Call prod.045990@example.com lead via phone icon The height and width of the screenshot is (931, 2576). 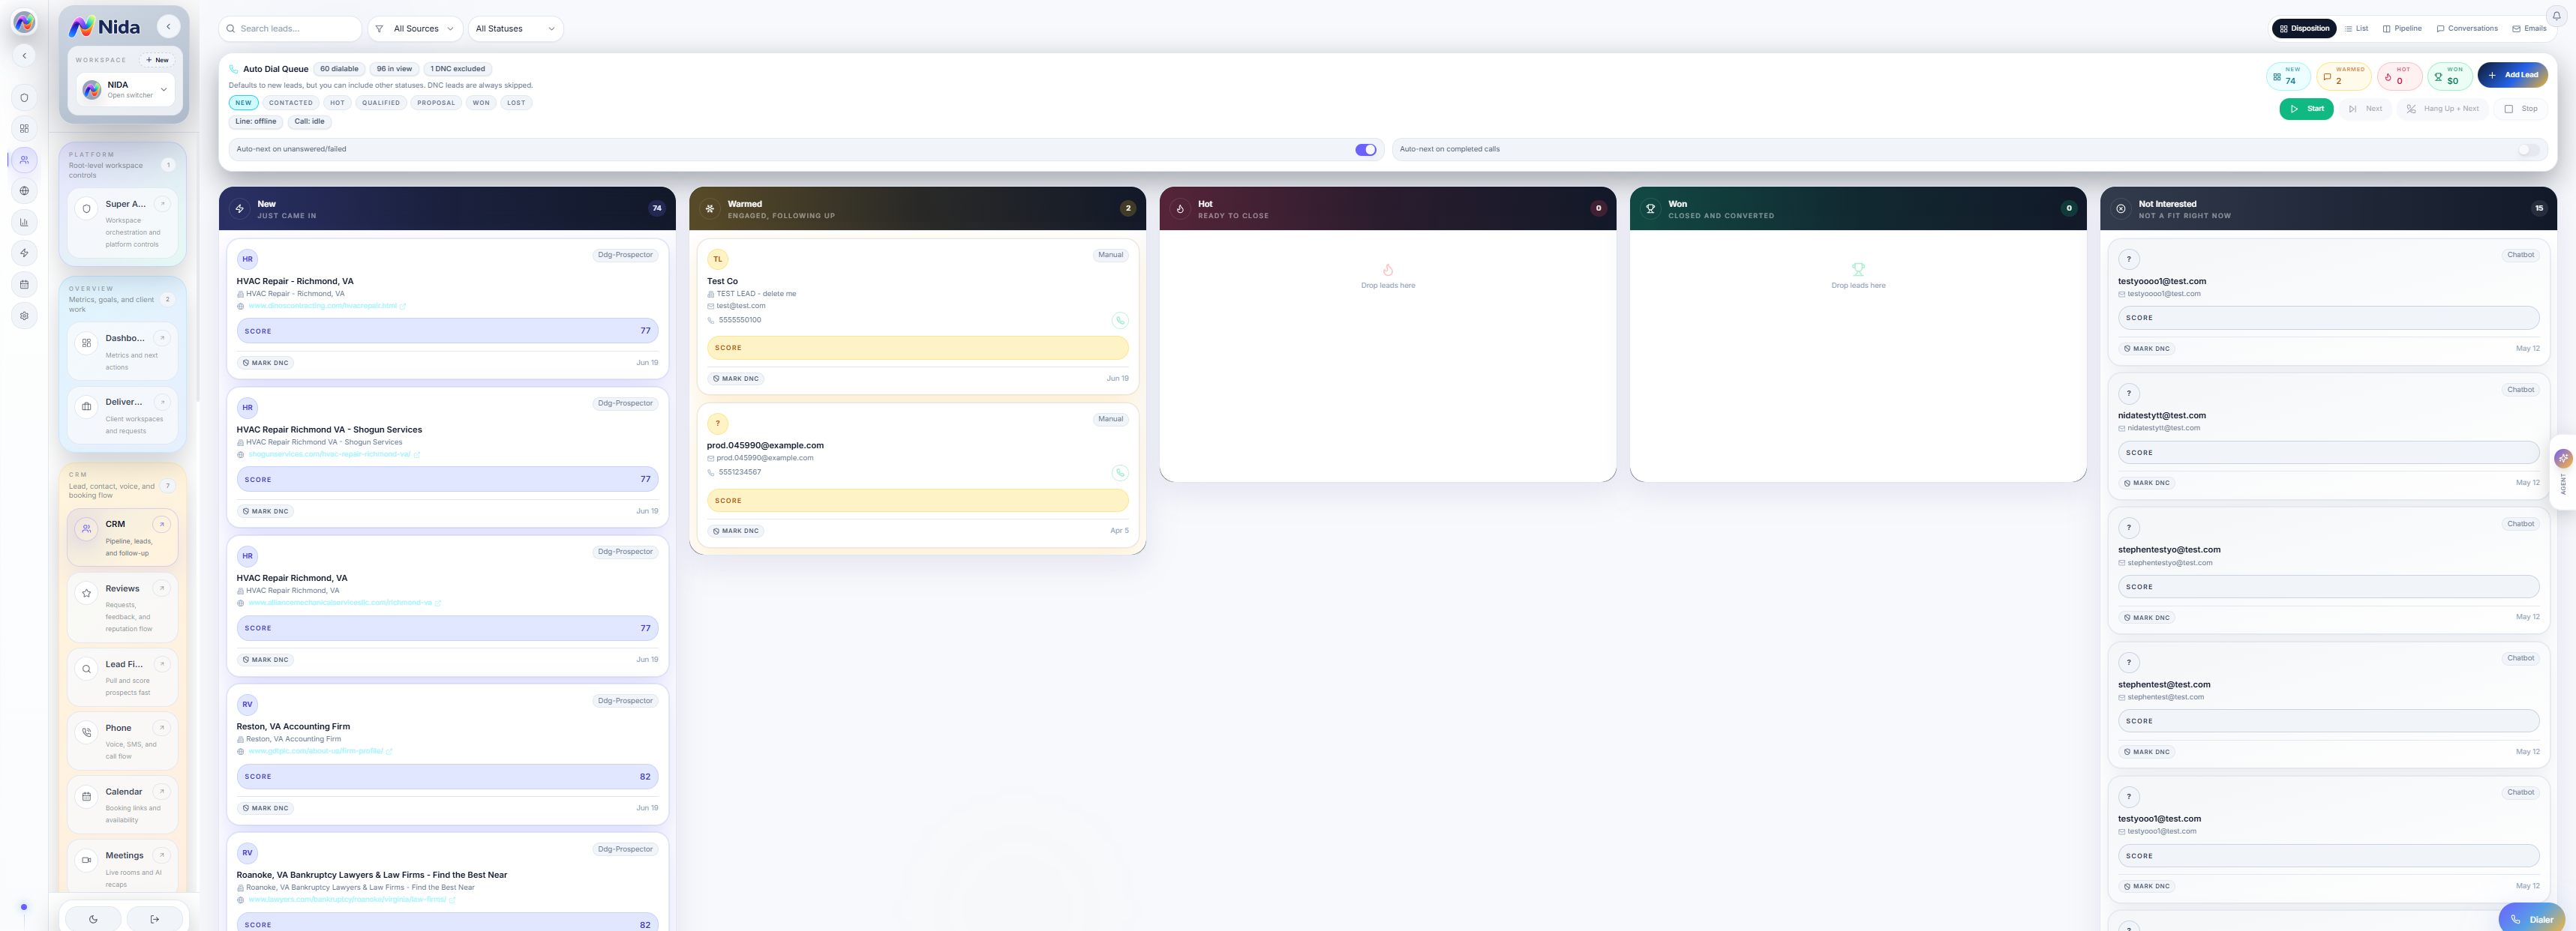[x=1120, y=472]
